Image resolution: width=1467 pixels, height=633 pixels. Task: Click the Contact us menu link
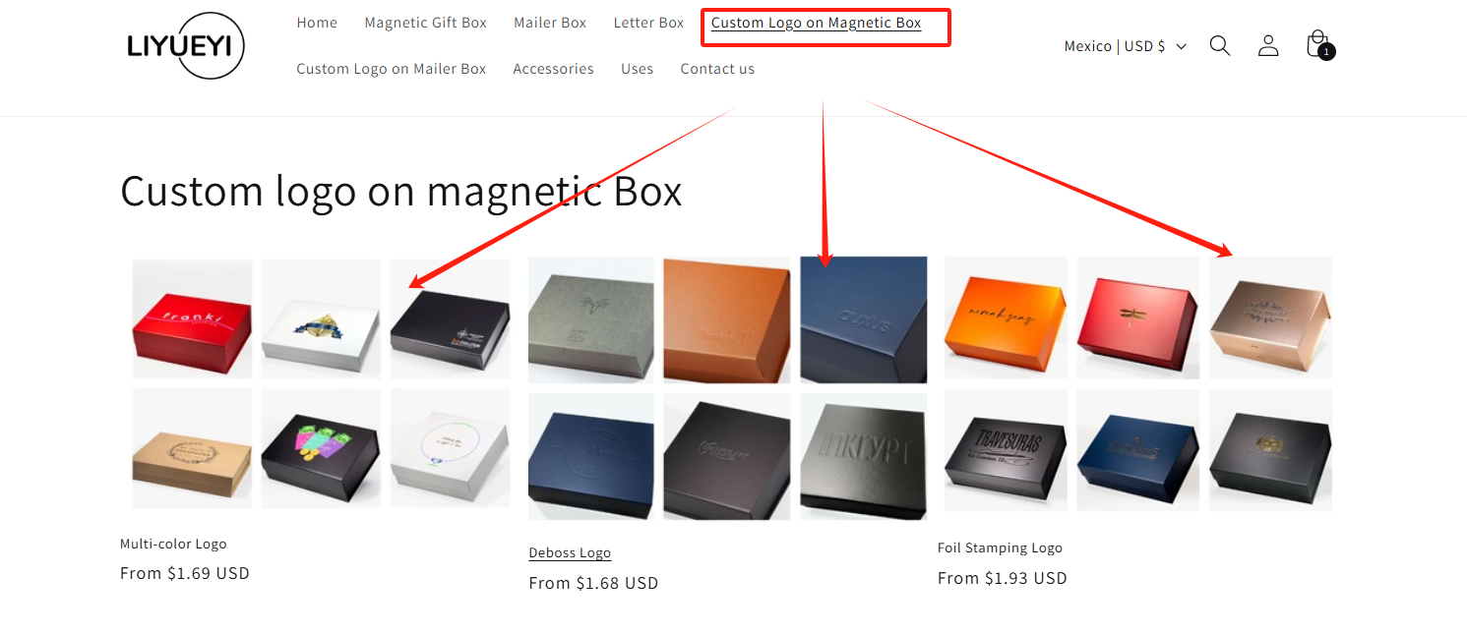point(717,69)
